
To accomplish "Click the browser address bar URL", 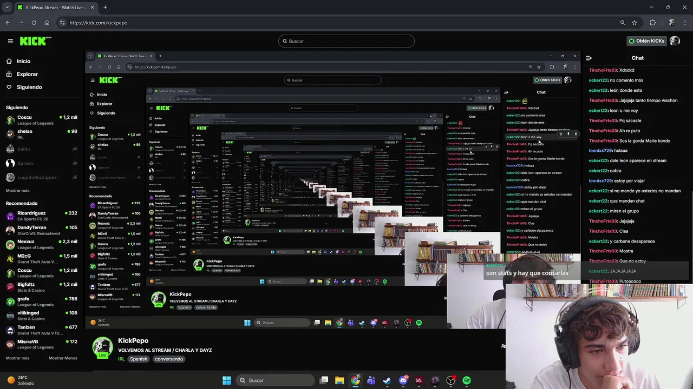I will [99, 23].
